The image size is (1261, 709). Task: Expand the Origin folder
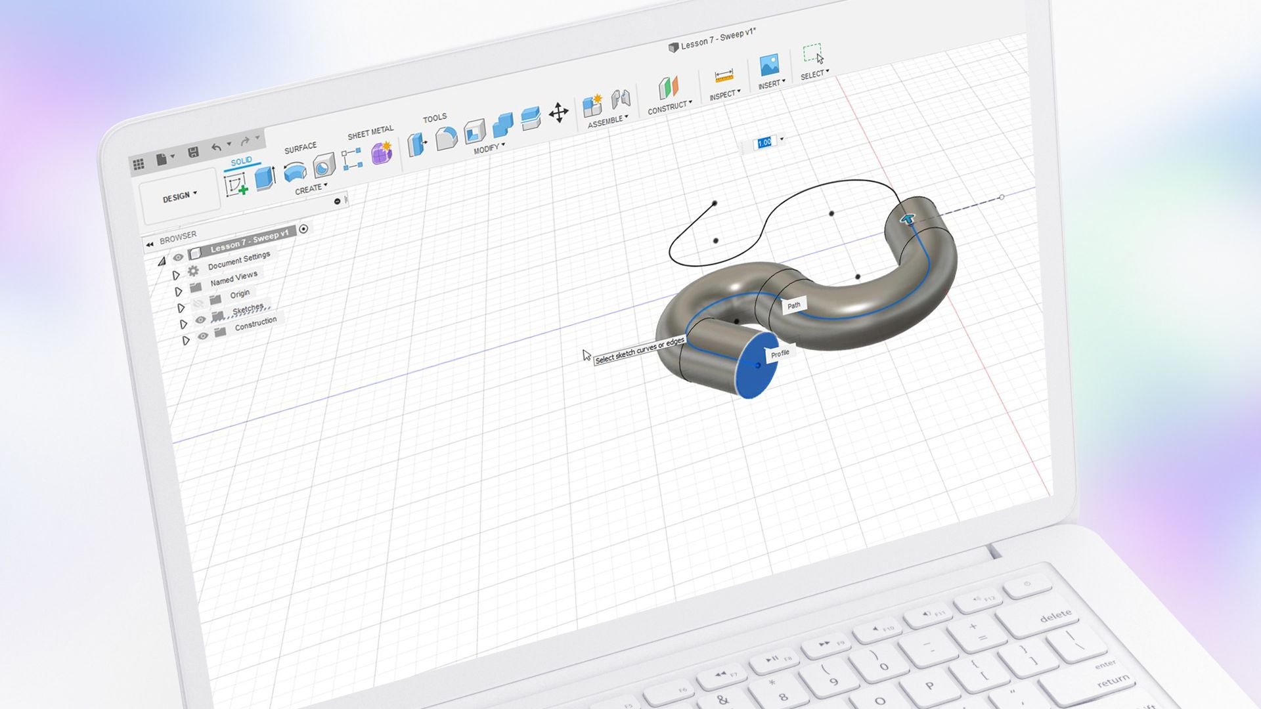pos(181,308)
